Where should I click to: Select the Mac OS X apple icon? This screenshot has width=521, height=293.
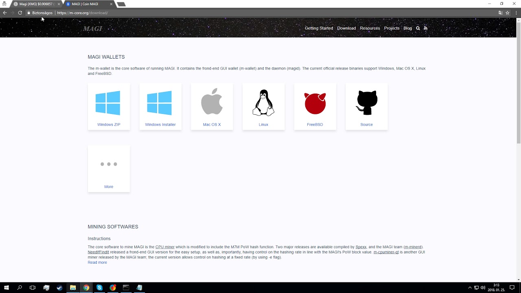212,101
